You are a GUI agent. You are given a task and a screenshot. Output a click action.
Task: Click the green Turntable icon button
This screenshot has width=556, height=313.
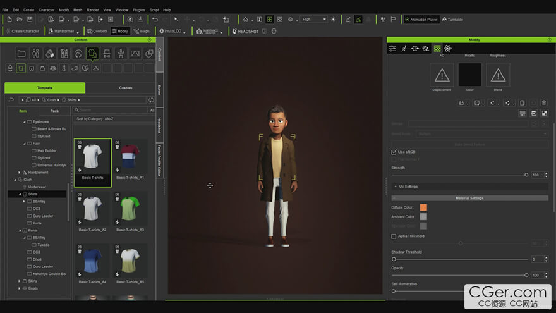pyautogui.click(x=452, y=20)
